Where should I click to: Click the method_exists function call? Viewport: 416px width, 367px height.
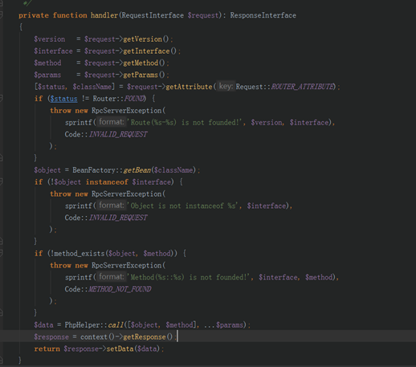point(80,254)
